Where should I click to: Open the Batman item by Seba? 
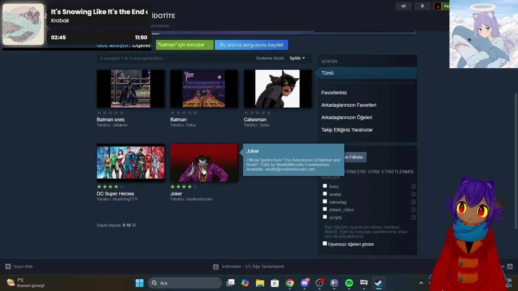tap(178, 120)
